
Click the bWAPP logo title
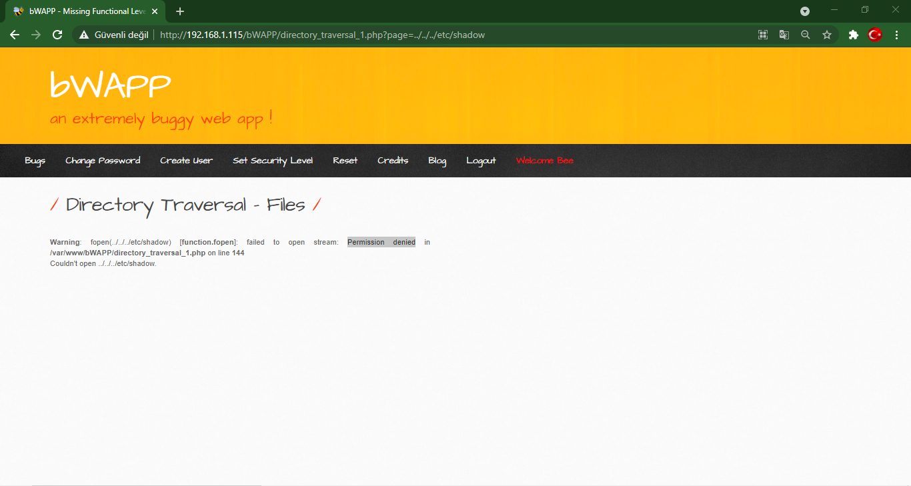point(110,85)
